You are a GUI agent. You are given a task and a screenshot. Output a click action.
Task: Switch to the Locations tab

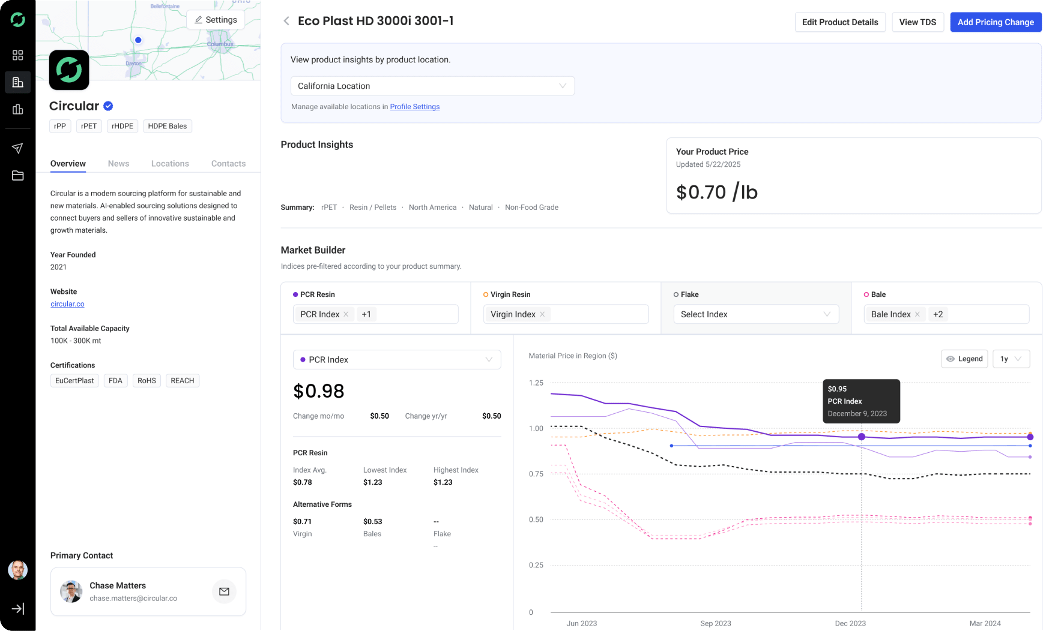tap(170, 164)
